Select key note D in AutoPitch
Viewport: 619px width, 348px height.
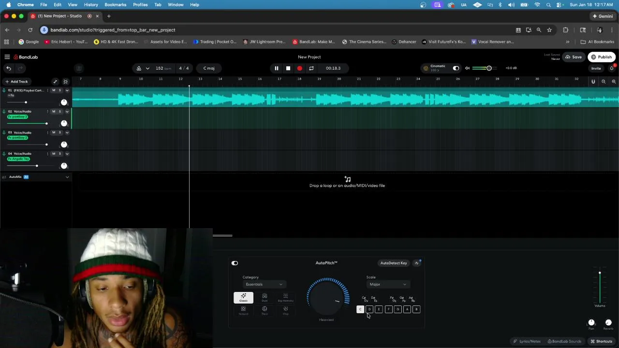[369, 309]
